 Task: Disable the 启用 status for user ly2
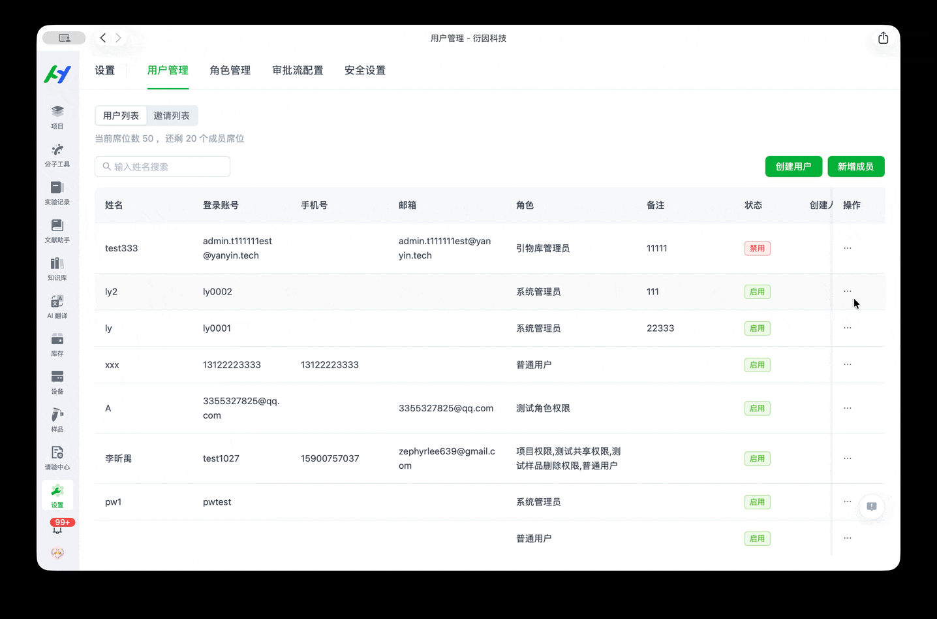click(757, 292)
